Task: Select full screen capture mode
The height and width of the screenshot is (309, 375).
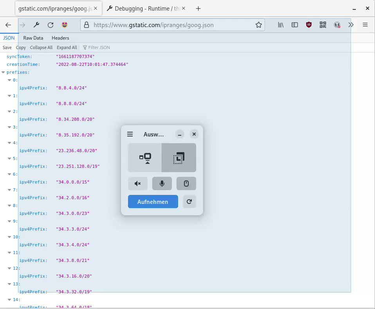Action: pyautogui.click(x=145, y=158)
